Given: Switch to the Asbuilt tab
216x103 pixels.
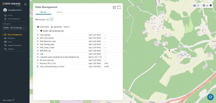Looking at the screenshot, I should (x=59, y=12).
